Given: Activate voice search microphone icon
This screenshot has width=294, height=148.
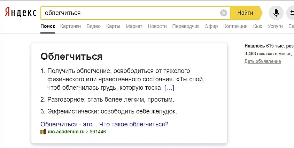Looking at the screenshot, I should click(x=276, y=13).
